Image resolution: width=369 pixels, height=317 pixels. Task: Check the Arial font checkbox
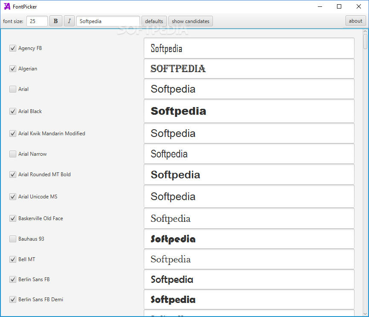coord(13,89)
